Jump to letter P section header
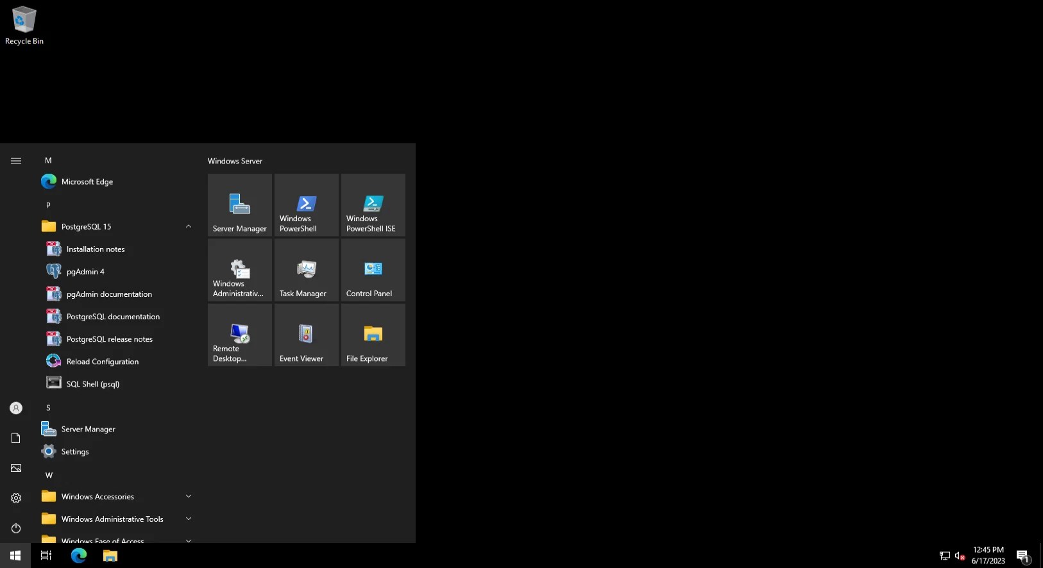The width and height of the screenshot is (1043, 568). point(48,205)
